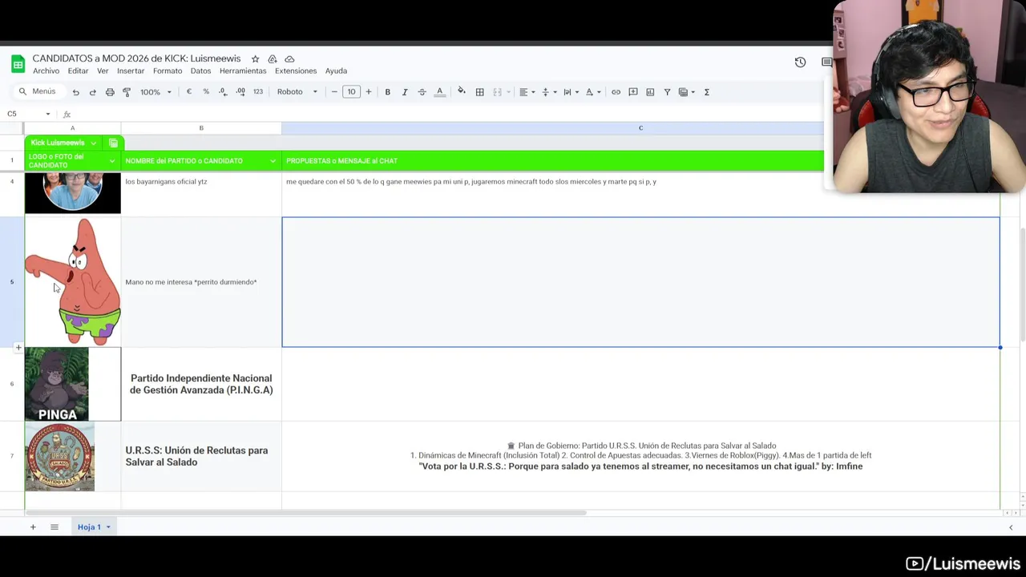Screen dimensions: 1026x577
Task: Activate the paint format tool
Action: (127, 92)
